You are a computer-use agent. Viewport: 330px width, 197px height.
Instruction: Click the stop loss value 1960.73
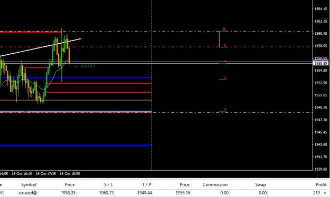106,193
